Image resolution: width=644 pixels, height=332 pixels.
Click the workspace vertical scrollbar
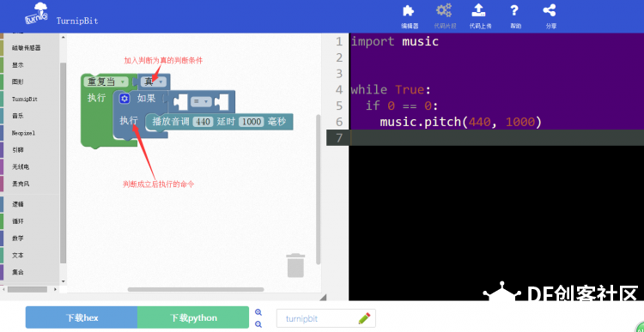(x=318, y=189)
